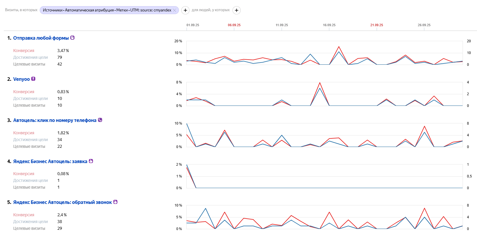Open the Venyoo goal report

pos(21,79)
